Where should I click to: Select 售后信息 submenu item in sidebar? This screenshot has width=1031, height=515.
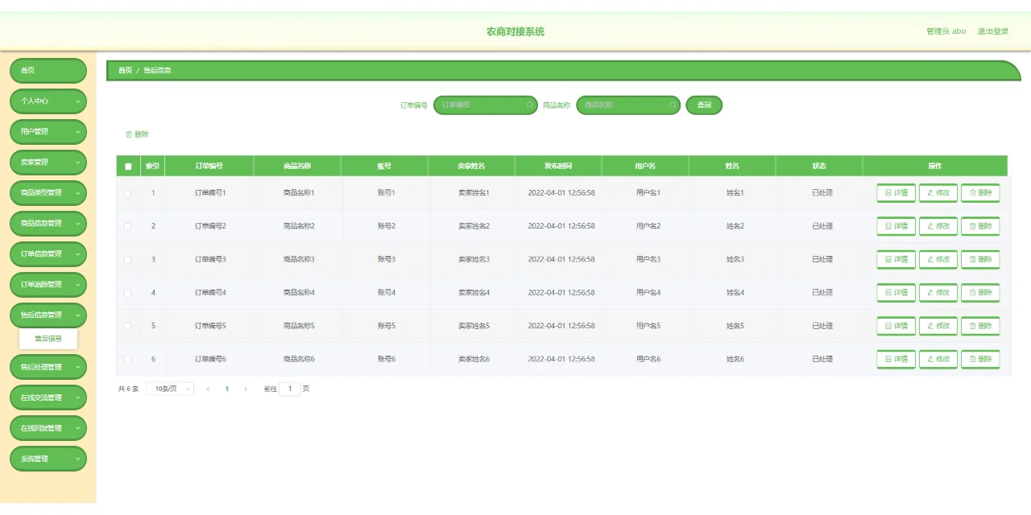[x=48, y=339]
